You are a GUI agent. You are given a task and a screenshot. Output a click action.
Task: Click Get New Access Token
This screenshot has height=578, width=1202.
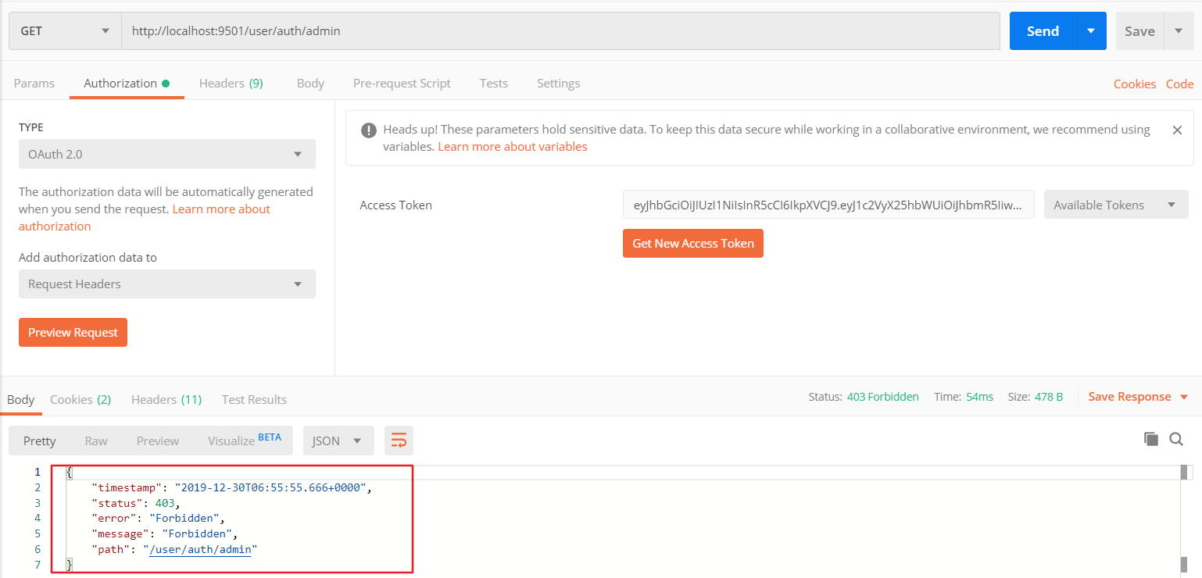pos(692,243)
